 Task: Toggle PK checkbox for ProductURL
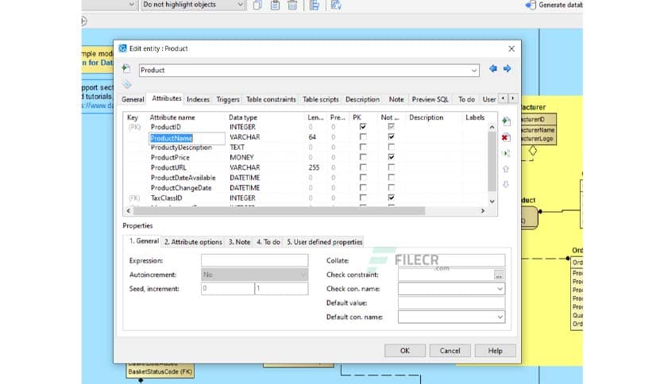pos(363,167)
